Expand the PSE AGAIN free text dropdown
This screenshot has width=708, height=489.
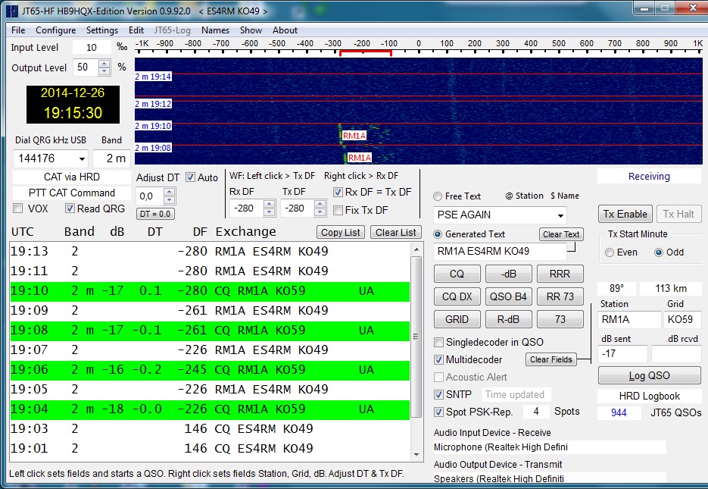click(x=560, y=215)
